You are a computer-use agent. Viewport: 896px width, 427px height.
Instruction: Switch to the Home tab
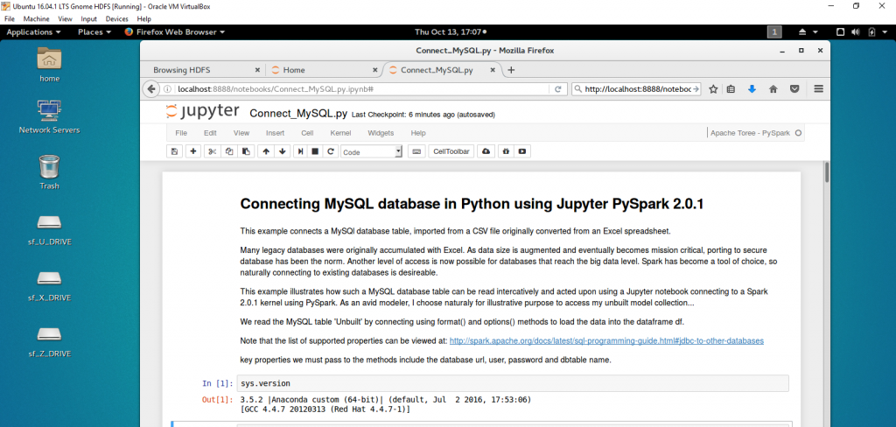point(294,70)
